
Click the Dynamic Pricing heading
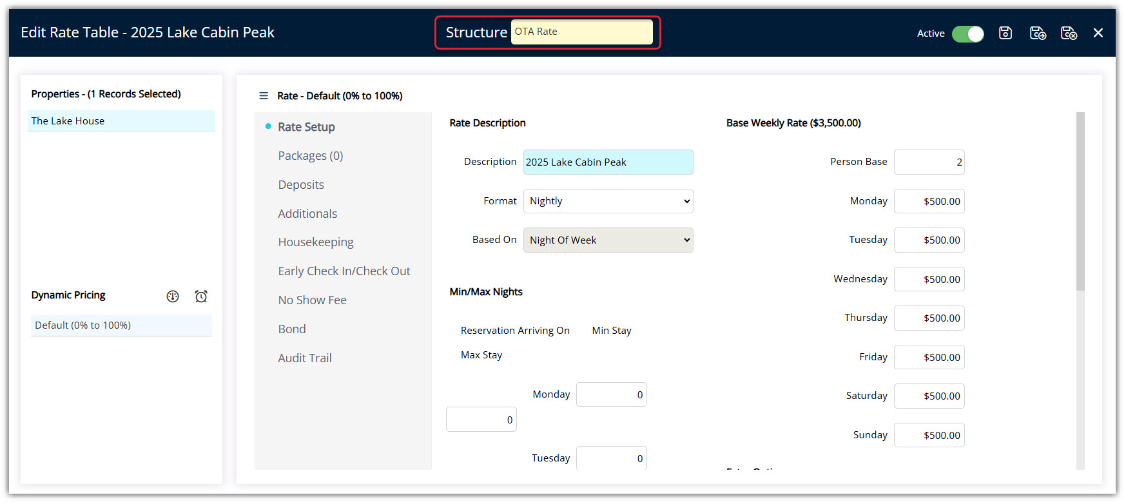[x=68, y=295]
